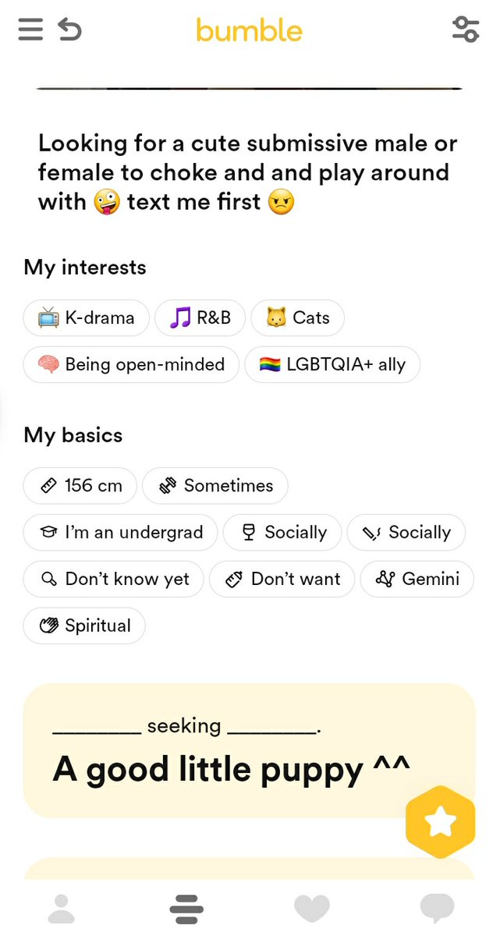Tap the 156 cm height chip

(80, 485)
